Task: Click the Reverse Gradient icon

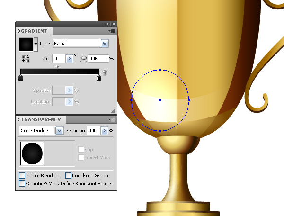Action: (x=26, y=59)
